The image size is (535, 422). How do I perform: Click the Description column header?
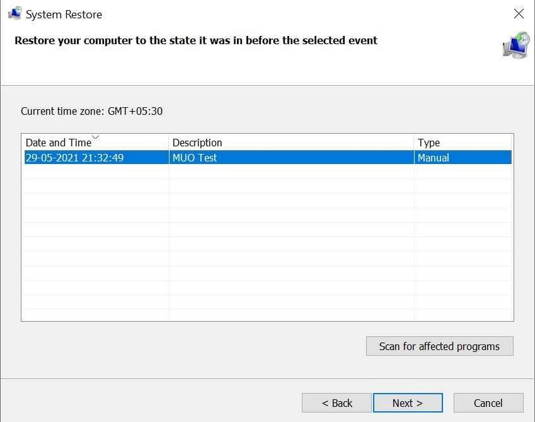[197, 143]
